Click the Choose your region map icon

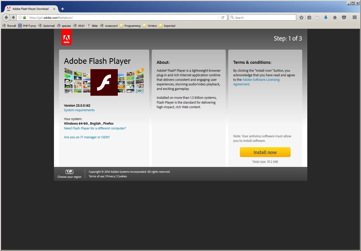click(69, 172)
